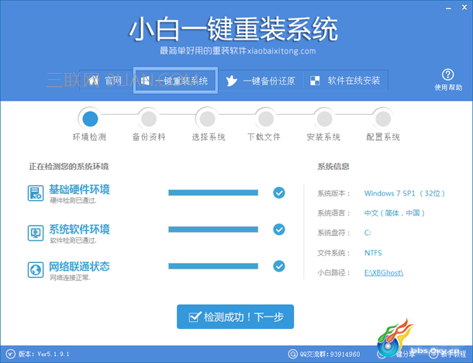Viewport: 473px width, 363px height.
Task: Click the QQ交流群 chat icon
Action: pos(292,354)
